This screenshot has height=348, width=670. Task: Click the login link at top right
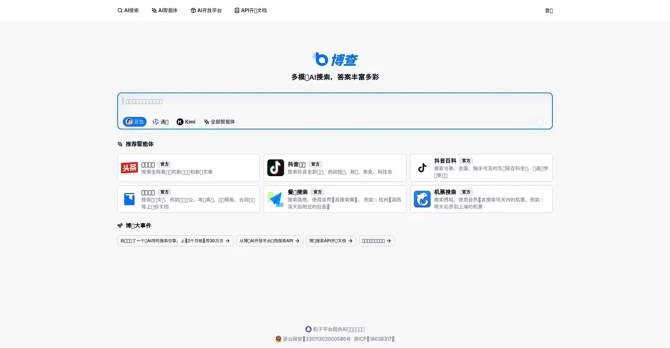(548, 10)
